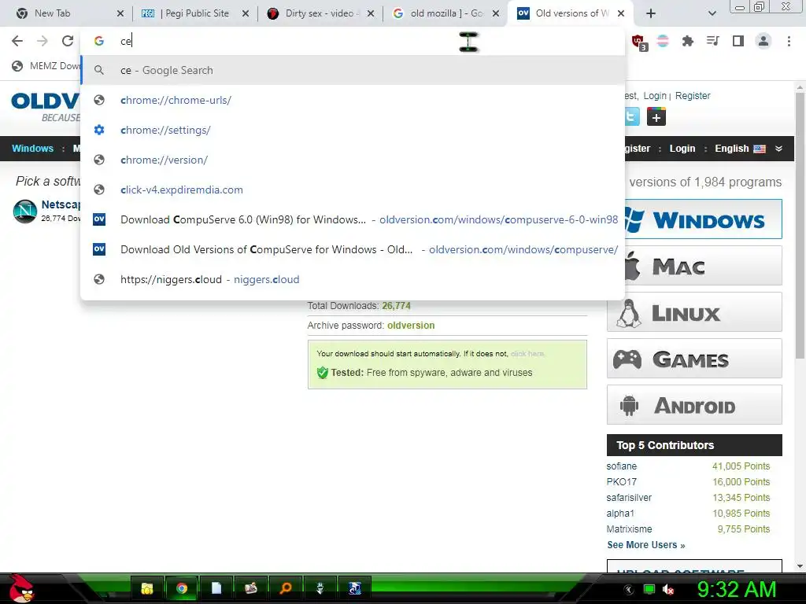Click the muted volume tray icon
806x604 pixels.
point(668,590)
